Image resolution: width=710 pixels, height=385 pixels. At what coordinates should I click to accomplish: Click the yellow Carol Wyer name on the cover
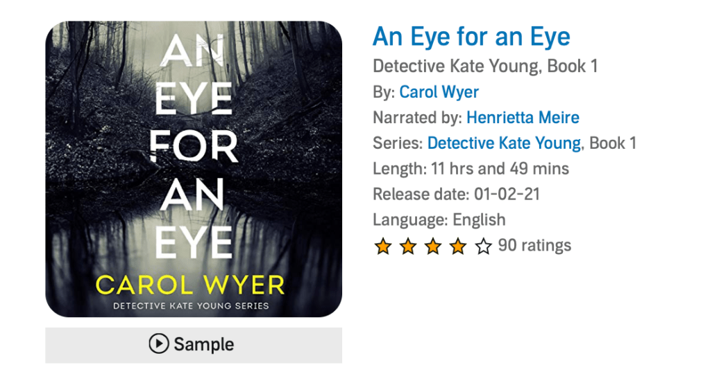(190, 285)
